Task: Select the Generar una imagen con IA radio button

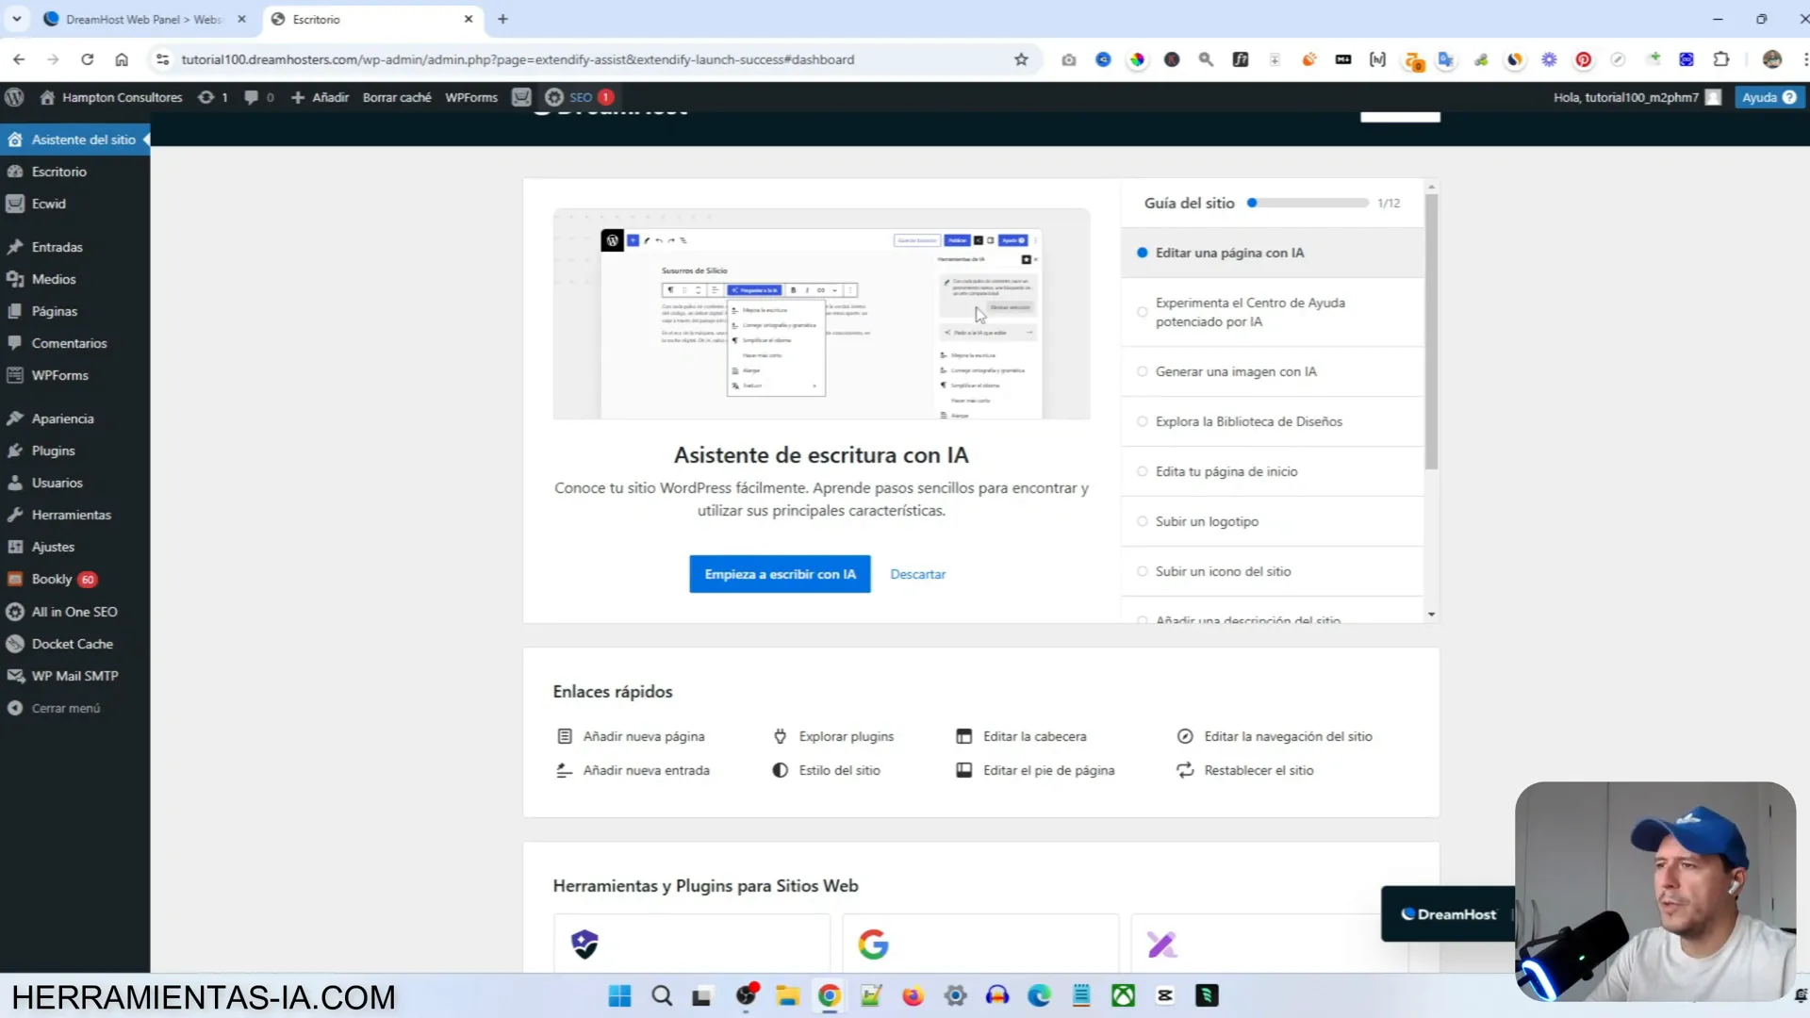Action: click(1142, 371)
